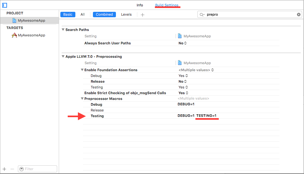Change Strict Checking objc_msgSend Yes value

click(183, 93)
